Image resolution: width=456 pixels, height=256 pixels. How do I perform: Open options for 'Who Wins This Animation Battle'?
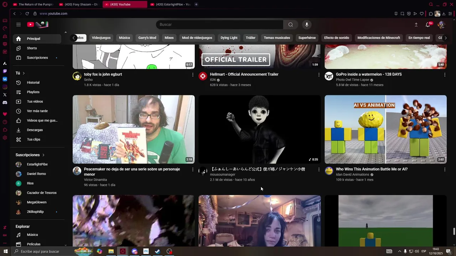(x=445, y=170)
